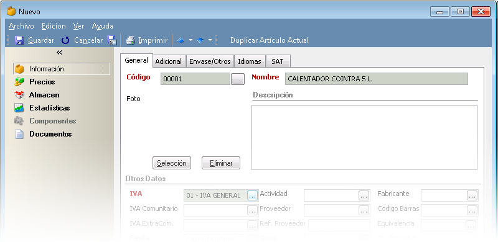The height and width of the screenshot is (242, 498).
Task: Open the Archivo menu
Action: point(21,26)
